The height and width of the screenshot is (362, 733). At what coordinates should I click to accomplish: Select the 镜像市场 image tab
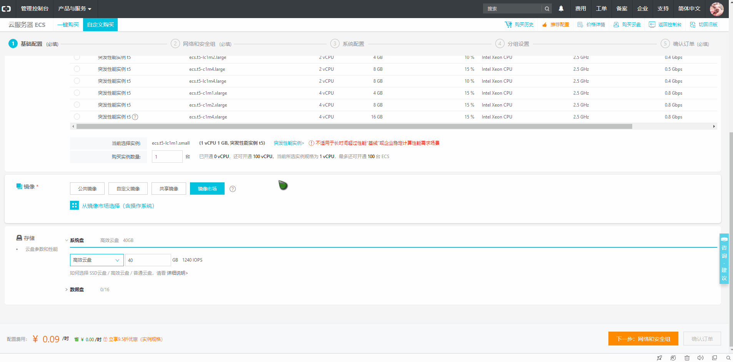(207, 189)
